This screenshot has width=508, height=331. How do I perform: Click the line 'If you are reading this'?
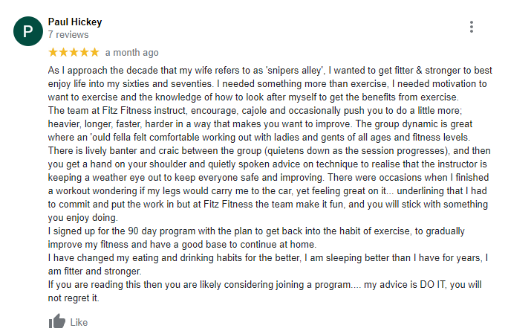pos(264,285)
